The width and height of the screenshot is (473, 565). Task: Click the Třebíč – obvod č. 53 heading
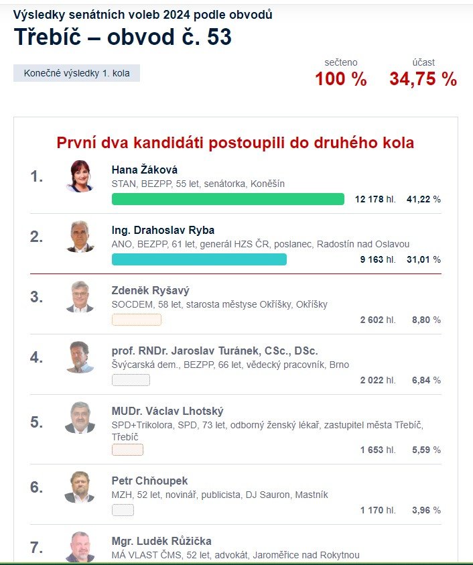pos(123,37)
